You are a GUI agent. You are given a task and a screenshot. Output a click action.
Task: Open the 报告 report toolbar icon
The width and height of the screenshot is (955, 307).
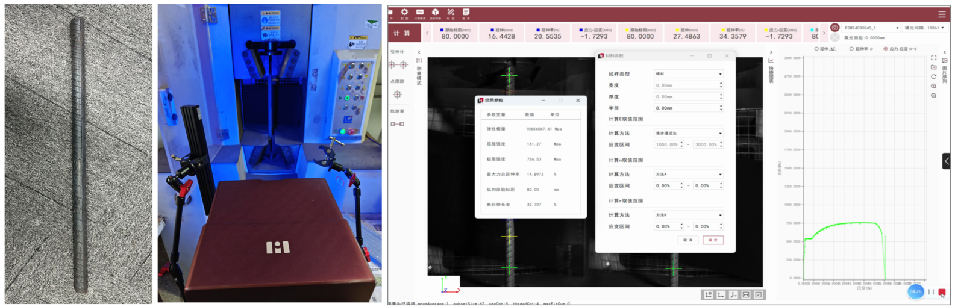click(466, 13)
